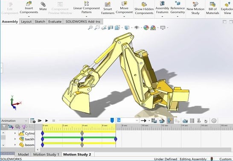Viewport: 233px width, 161px height.
Task: Switch to the Evaluate tab
Action: [x=55, y=21]
